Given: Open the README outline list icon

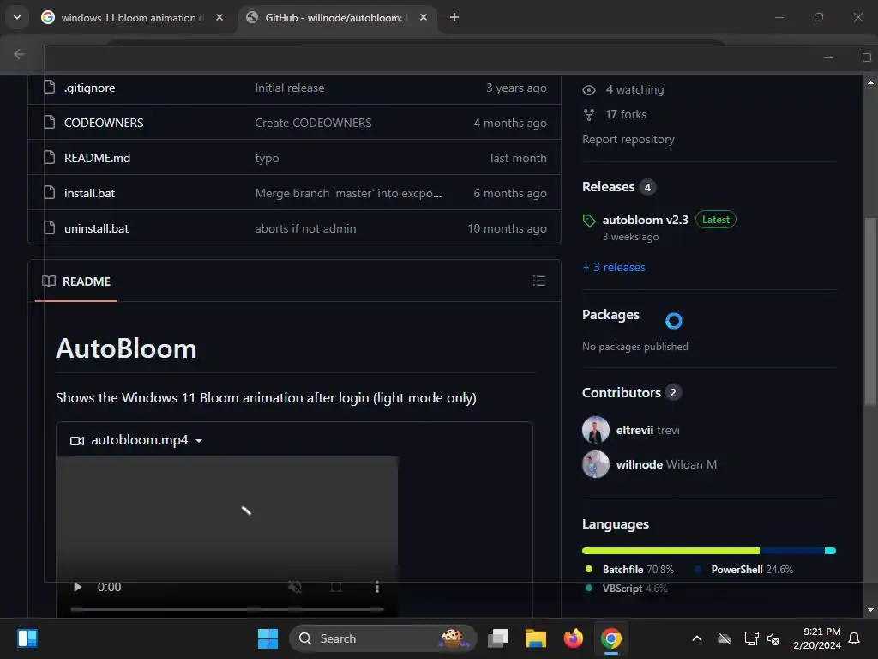Looking at the screenshot, I should pyautogui.click(x=538, y=281).
